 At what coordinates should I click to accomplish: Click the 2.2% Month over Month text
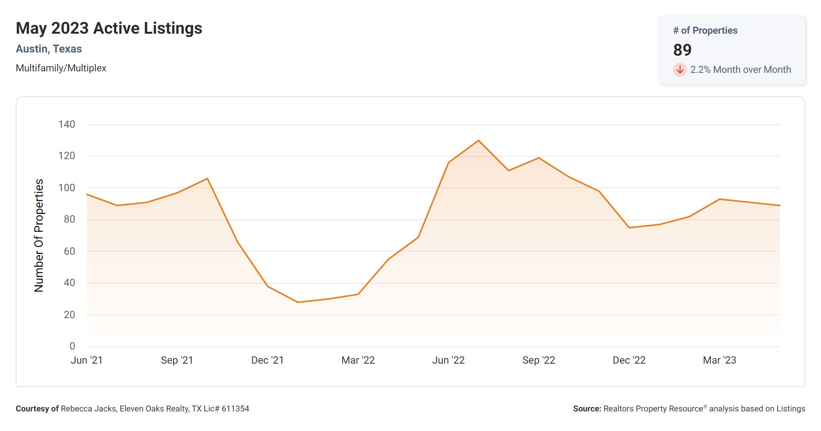740,70
